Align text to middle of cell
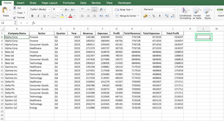Screen dimensions: 224x121 (88, 10)
